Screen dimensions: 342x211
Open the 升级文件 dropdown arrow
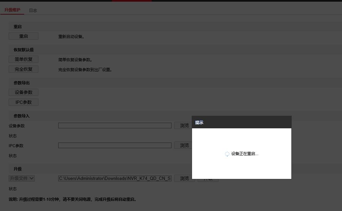pyautogui.click(x=32, y=178)
